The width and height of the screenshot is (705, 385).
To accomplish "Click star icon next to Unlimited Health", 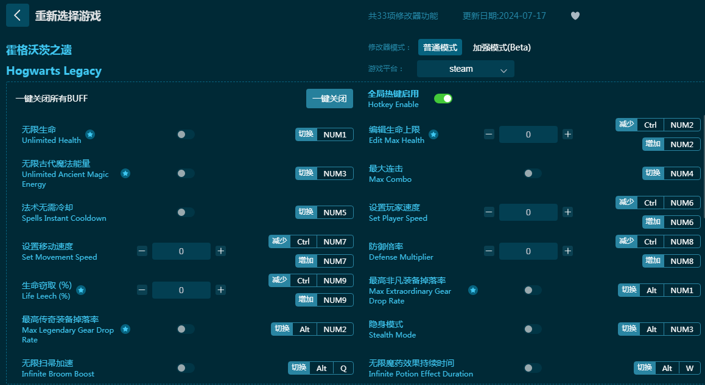I will click(x=90, y=134).
